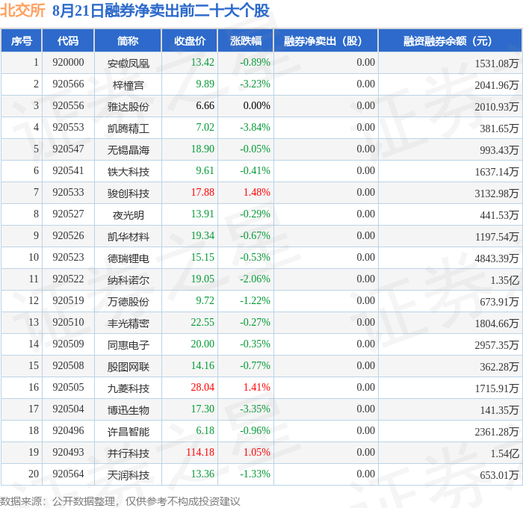
Task: Select the 代码 column header
Action: [68, 40]
